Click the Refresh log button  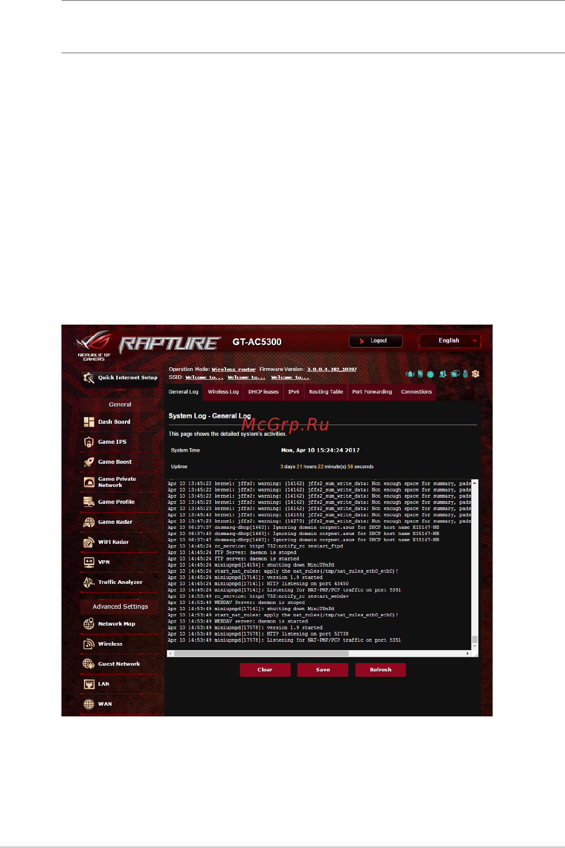[381, 670]
